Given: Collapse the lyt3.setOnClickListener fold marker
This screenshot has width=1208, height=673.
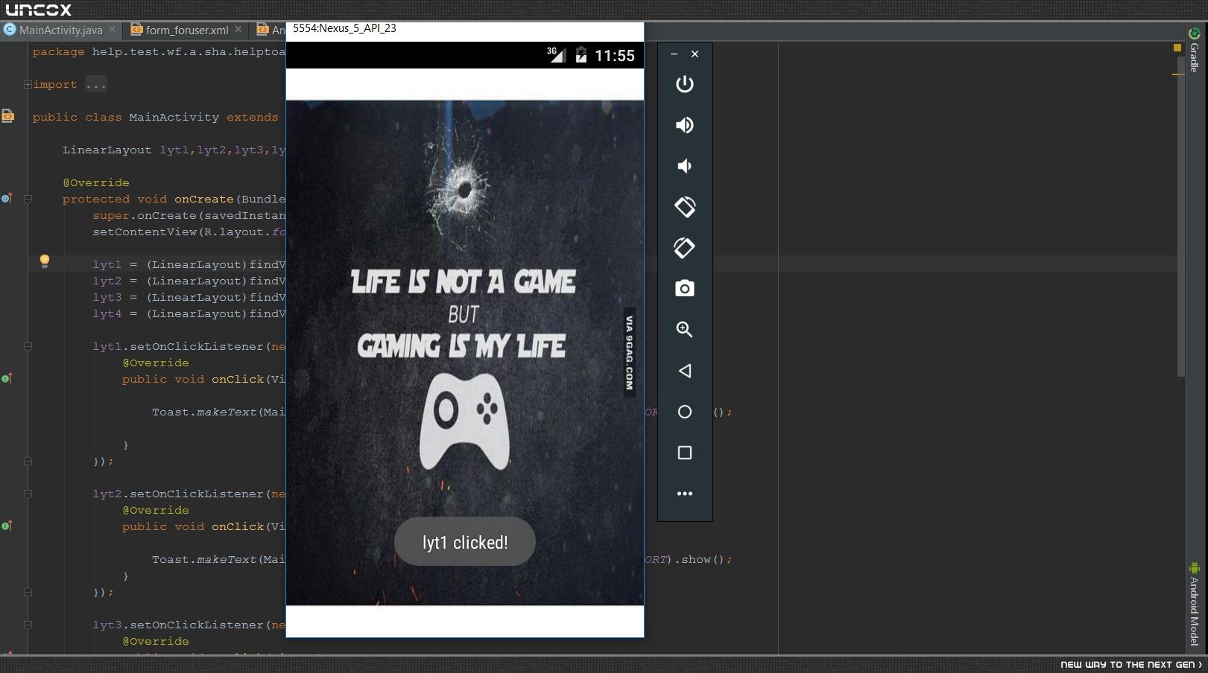Looking at the screenshot, I should [28, 625].
